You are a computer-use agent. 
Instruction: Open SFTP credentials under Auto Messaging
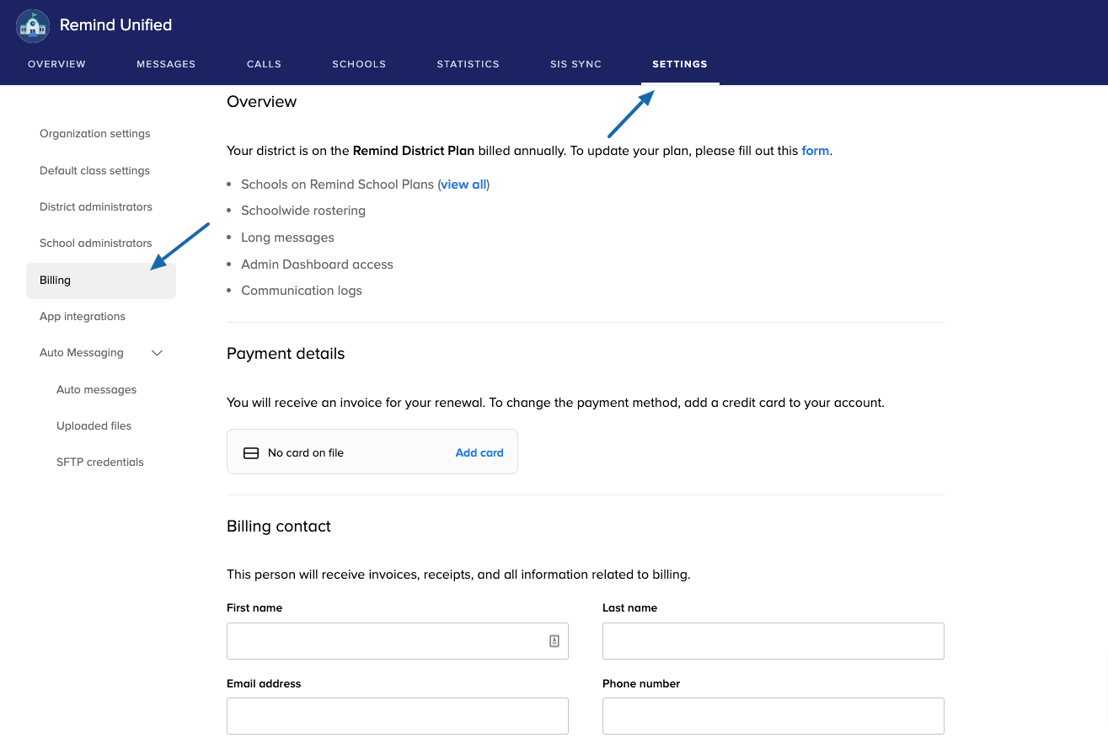click(100, 462)
